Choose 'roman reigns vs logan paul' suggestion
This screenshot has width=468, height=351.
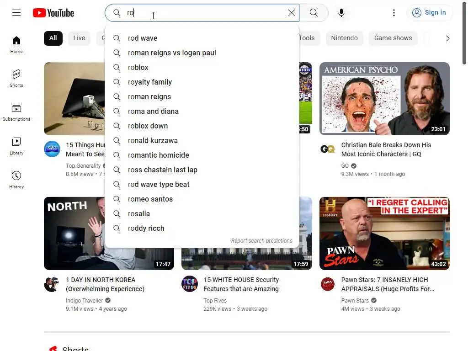pos(202,53)
